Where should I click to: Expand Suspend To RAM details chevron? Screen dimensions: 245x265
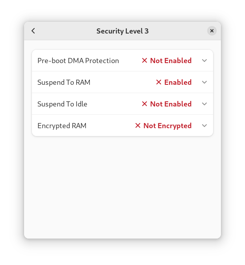[204, 82]
